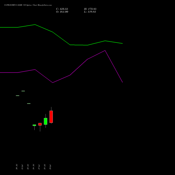This screenshot has height=175, width=175.
Task: Click the green dash marker for 22 Jul
Action: coord(29,104)
